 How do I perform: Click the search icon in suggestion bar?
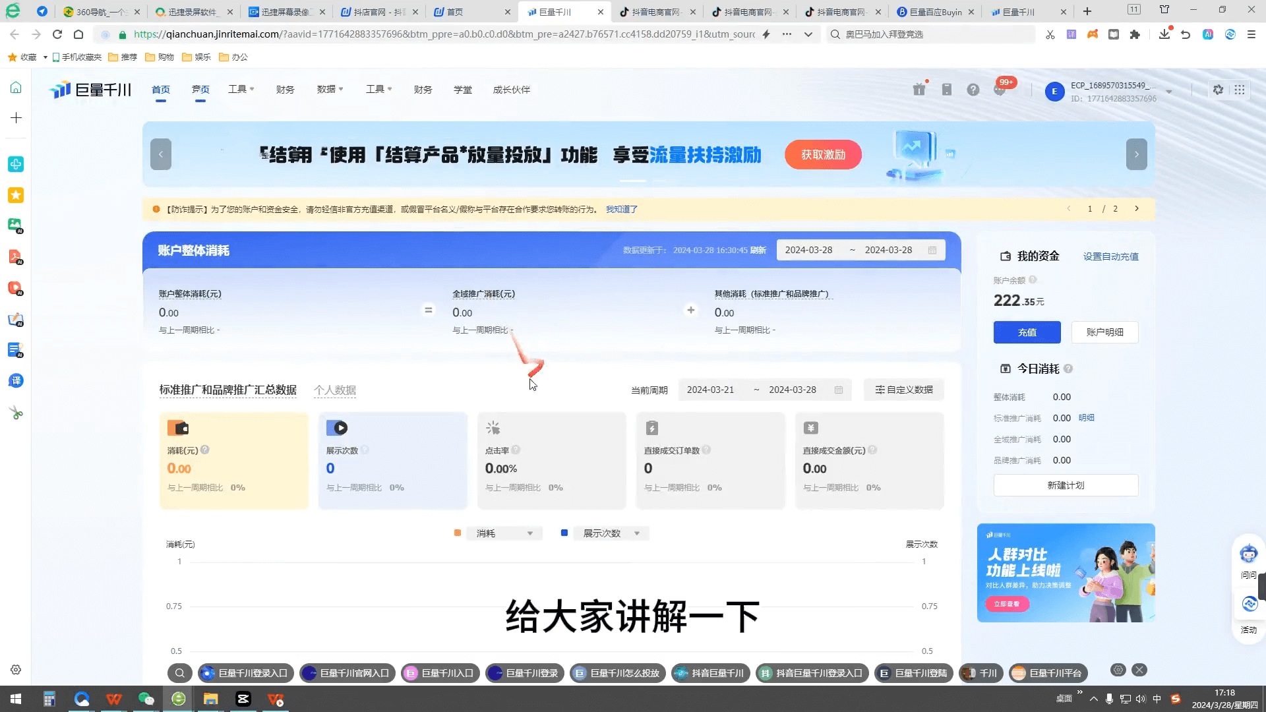[x=180, y=673]
